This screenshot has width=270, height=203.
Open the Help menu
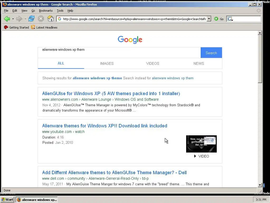pyautogui.click(x=70, y=11)
